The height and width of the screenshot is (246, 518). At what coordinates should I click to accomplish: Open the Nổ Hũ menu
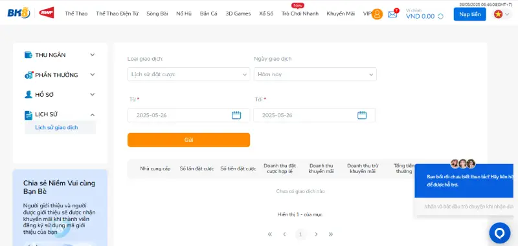184,14
